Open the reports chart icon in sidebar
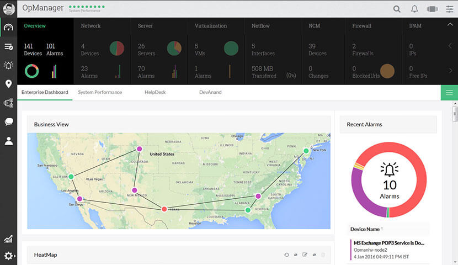Screen dimensions: 458x265 point(8,239)
